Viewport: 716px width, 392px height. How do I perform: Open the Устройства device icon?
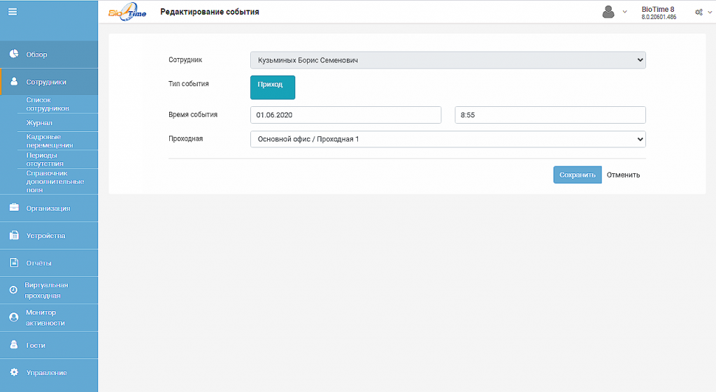(14, 235)
